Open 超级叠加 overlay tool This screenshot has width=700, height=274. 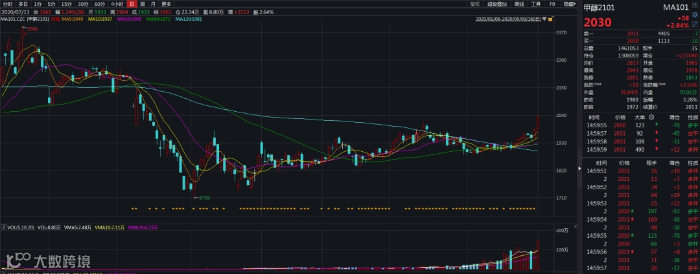(x=497, y=4)
